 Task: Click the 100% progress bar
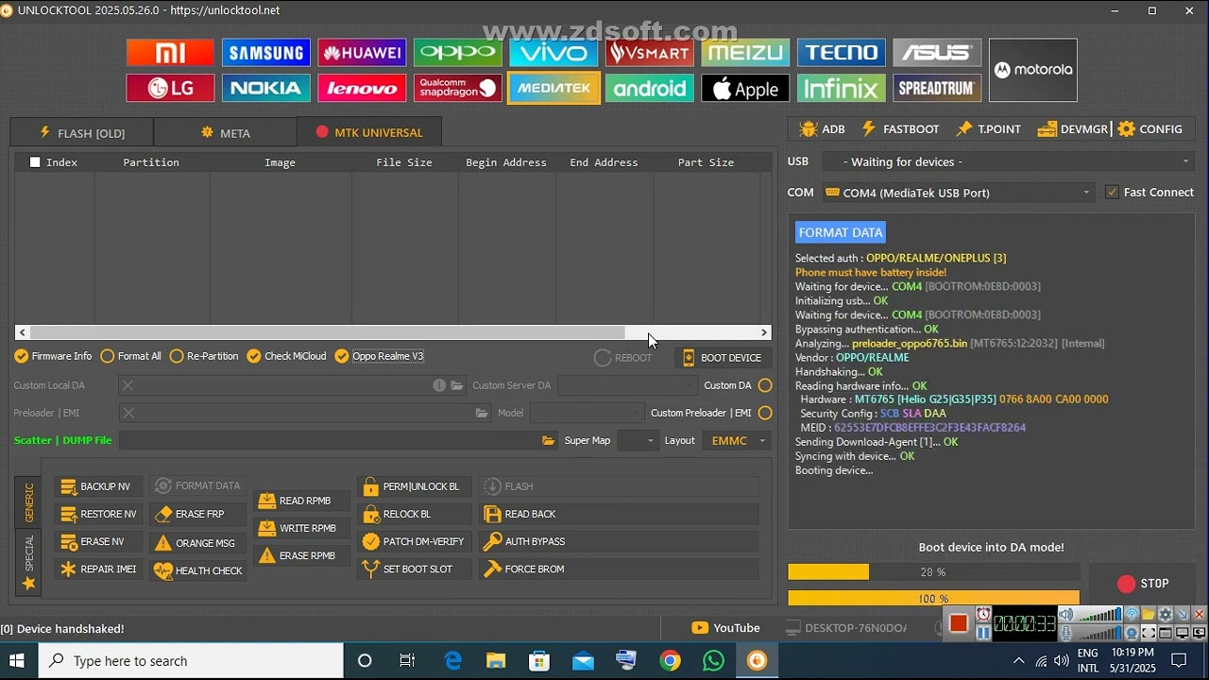[933, 598]
